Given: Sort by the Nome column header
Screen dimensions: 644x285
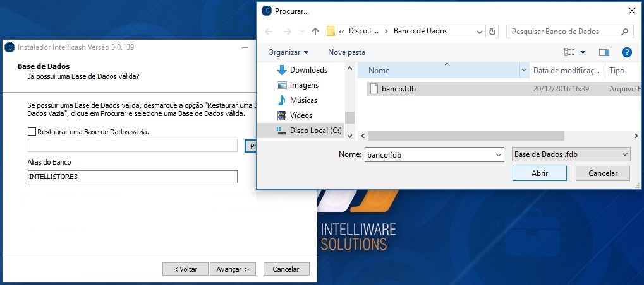Looking at the screenshot, I should tap(439, 71).
